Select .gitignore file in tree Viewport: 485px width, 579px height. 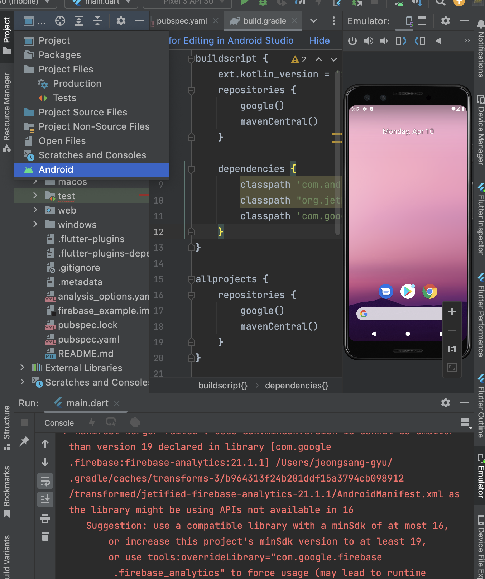click(73, 268)
